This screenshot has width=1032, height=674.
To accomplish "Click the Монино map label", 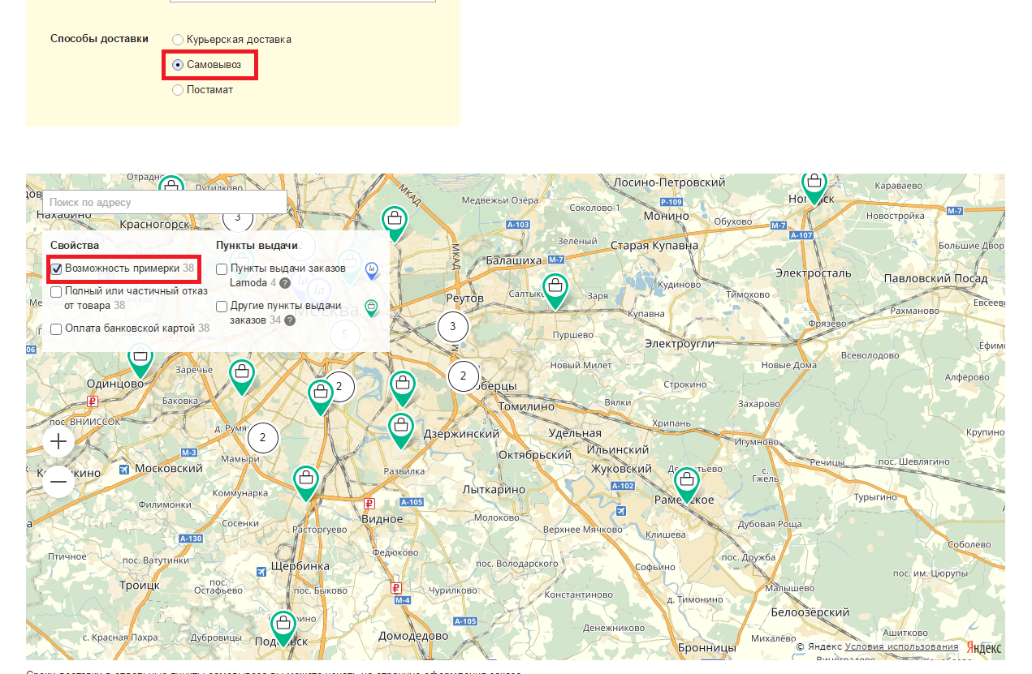I will pyautogui.click(x=666, y=216).
